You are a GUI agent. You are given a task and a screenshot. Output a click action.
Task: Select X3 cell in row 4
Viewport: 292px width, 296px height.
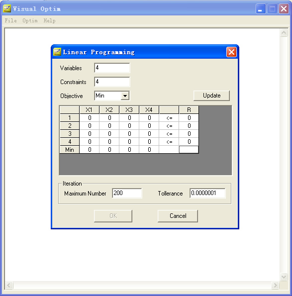coord(129,142)
